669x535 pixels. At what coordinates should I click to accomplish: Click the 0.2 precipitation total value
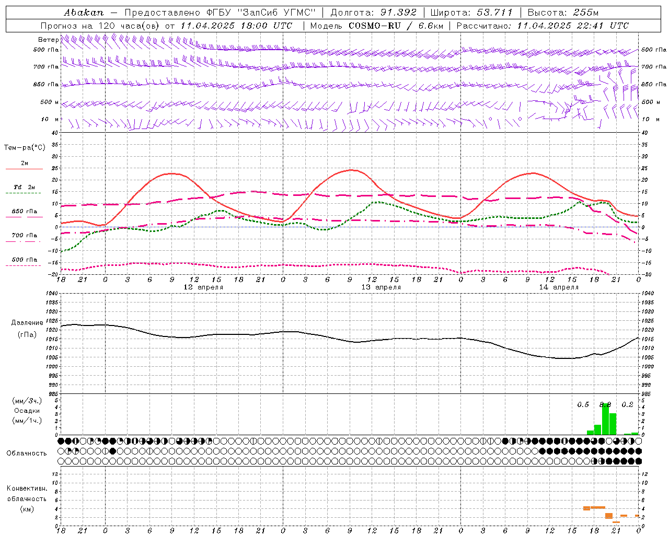[627, 404]
